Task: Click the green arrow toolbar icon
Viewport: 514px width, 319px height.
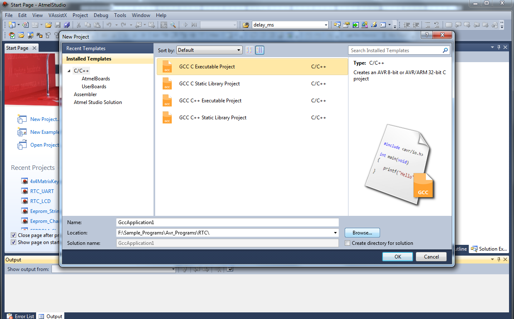Action: coord(356,25)
